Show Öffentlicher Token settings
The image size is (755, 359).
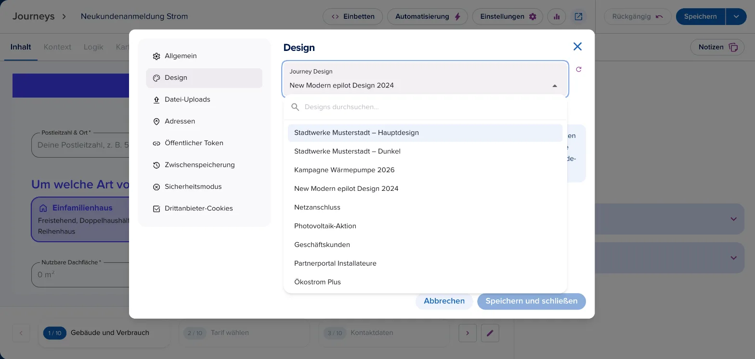[x=204, y=143]
